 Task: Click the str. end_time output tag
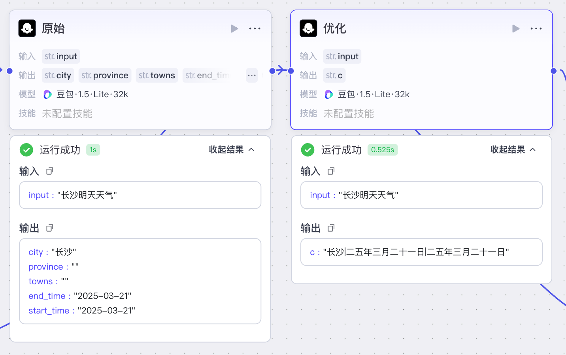208,75
